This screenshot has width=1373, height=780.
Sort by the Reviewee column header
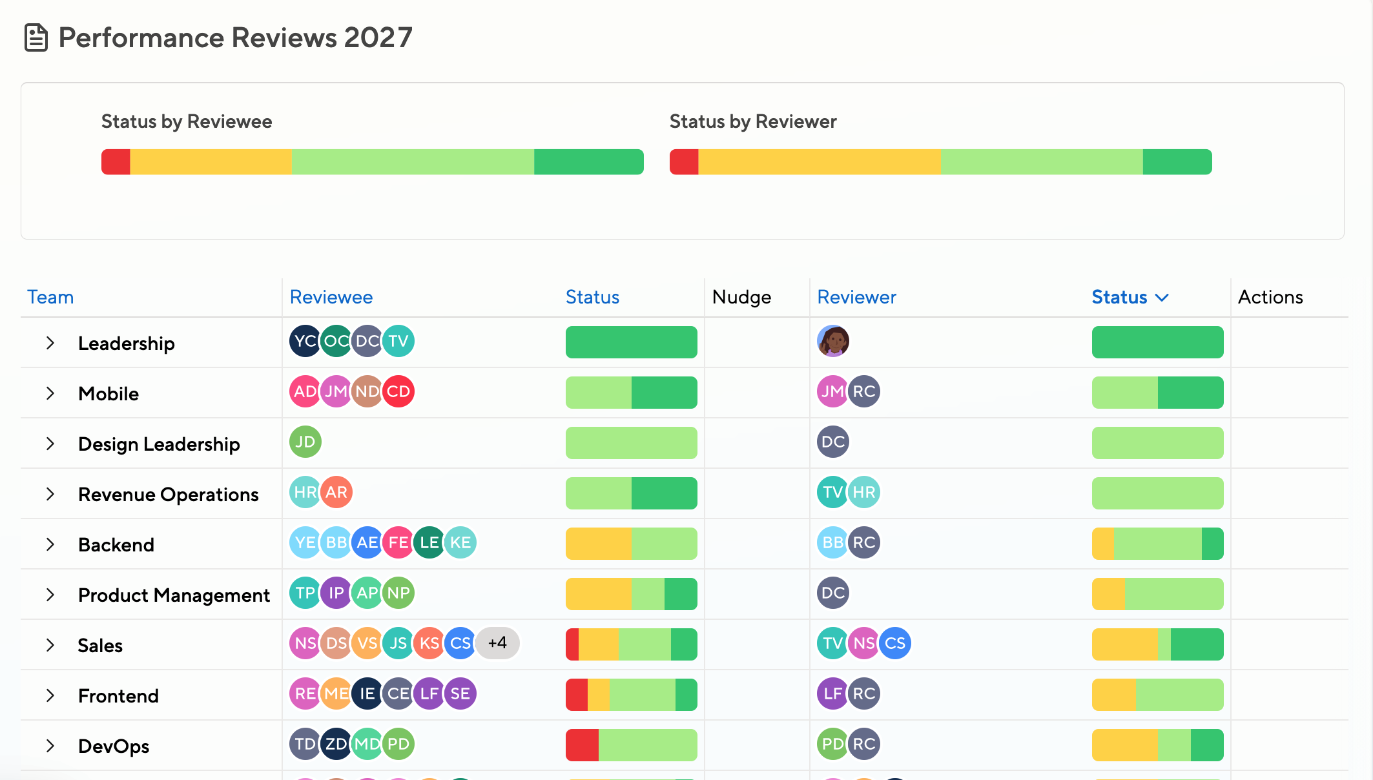point(331,297)
